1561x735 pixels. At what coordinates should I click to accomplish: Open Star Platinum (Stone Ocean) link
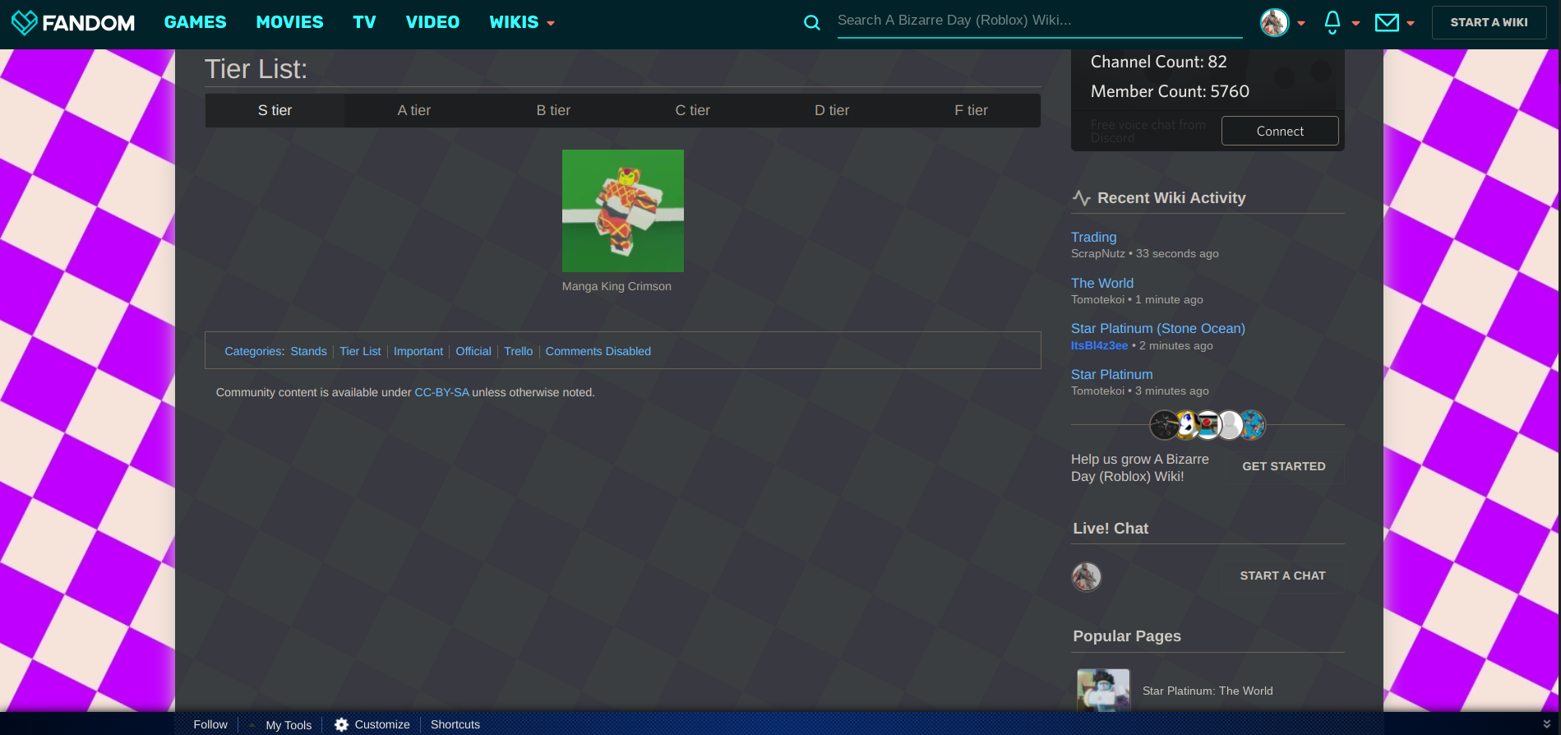(x=1157, y=328)
